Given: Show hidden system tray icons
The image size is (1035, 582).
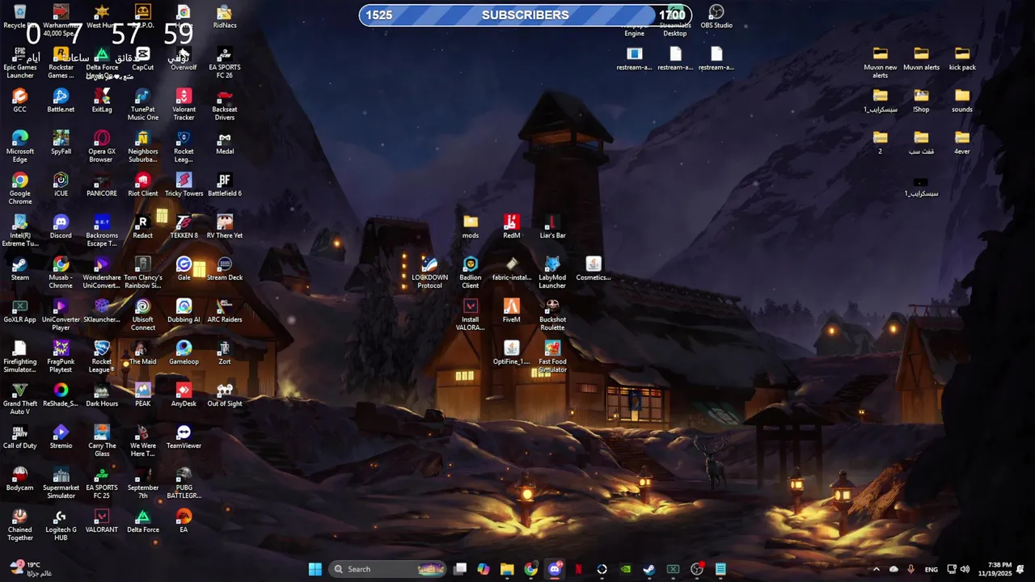Looking at the screenshot, I should click(x=876, y=569).
